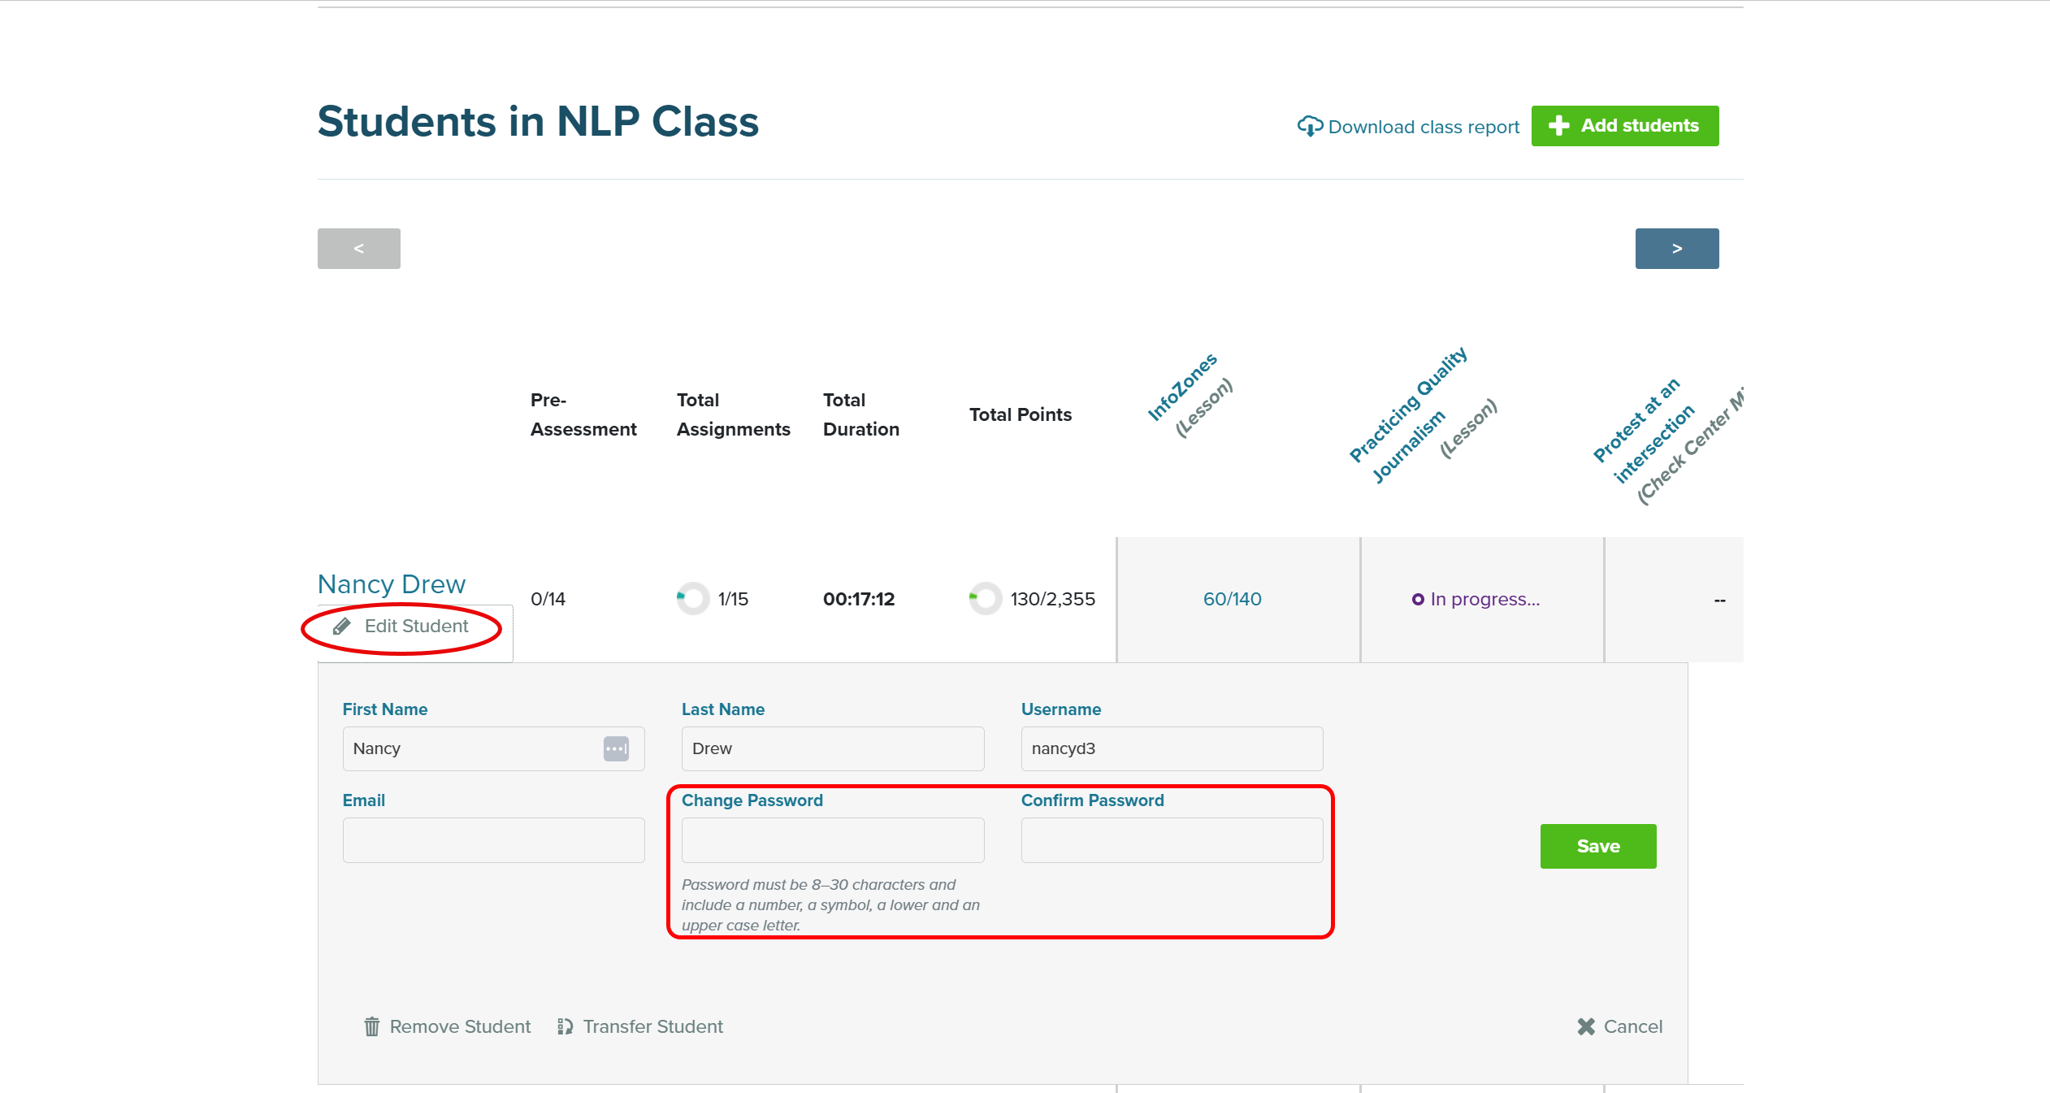View the 60/140 InfoZones score

1232,599
